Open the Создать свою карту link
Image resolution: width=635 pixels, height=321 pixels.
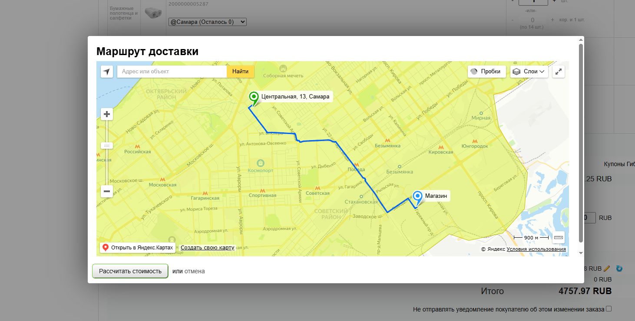coord(207,248)
